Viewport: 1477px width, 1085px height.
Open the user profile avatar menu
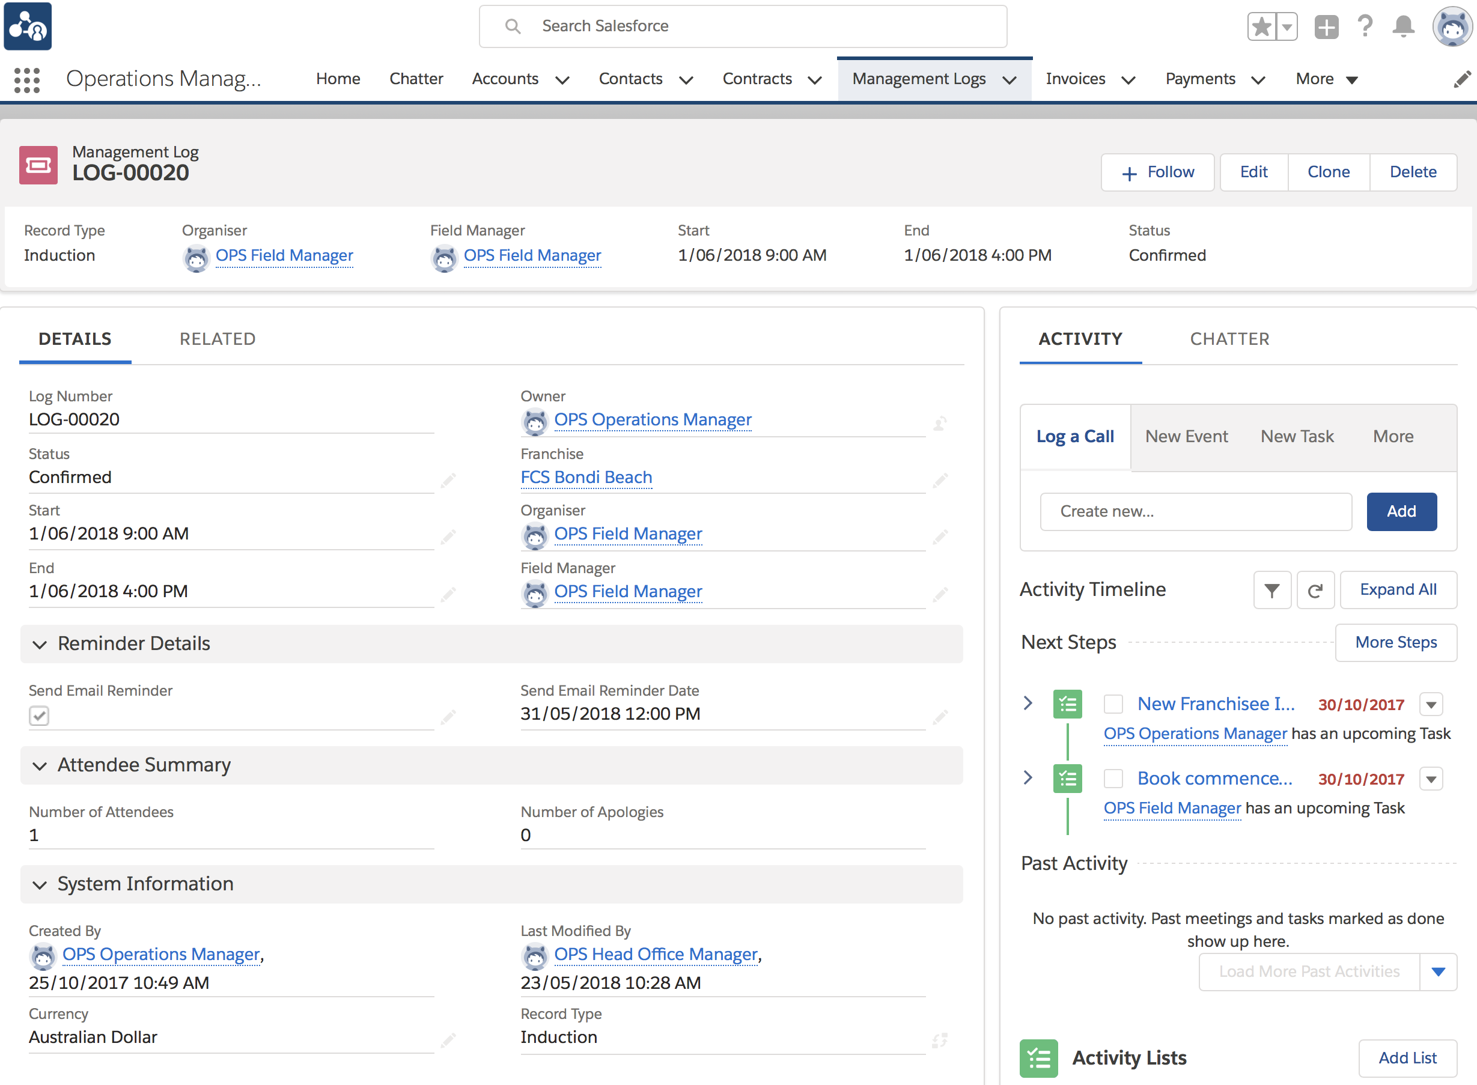1452,26
